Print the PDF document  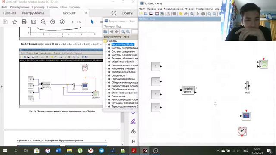24,22
